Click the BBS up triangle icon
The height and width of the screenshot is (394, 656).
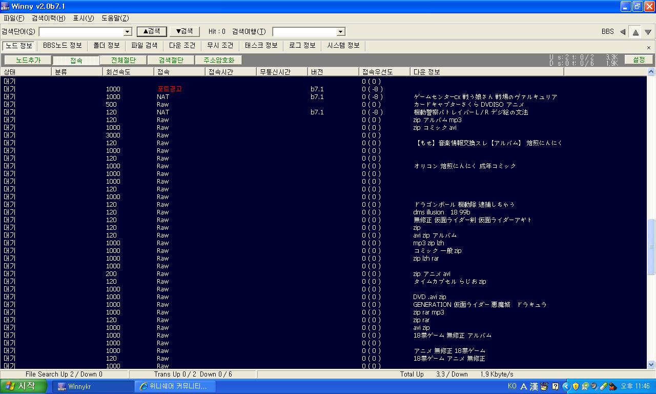[635, 32]
